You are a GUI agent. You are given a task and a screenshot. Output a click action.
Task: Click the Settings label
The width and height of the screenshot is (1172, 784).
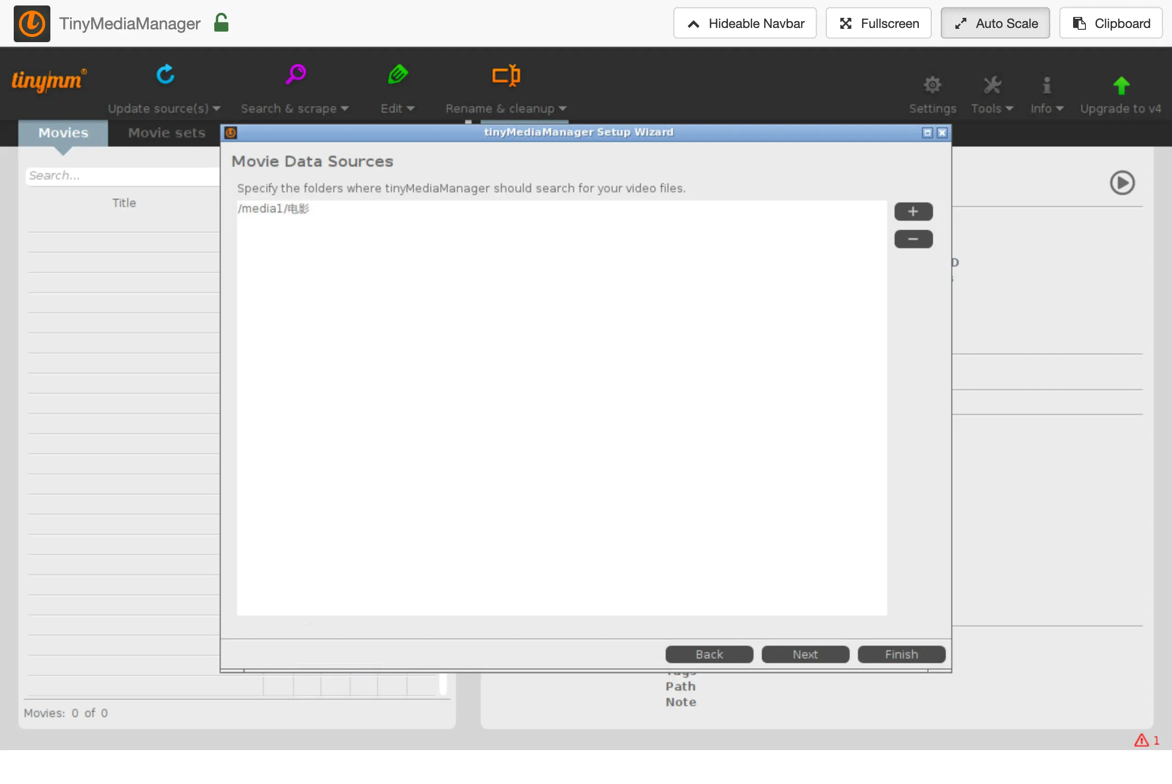coord(932,109)
